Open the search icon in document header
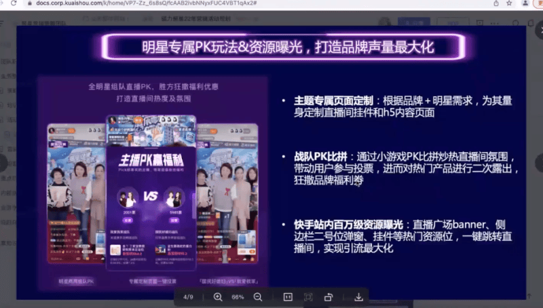 point(516,23)
